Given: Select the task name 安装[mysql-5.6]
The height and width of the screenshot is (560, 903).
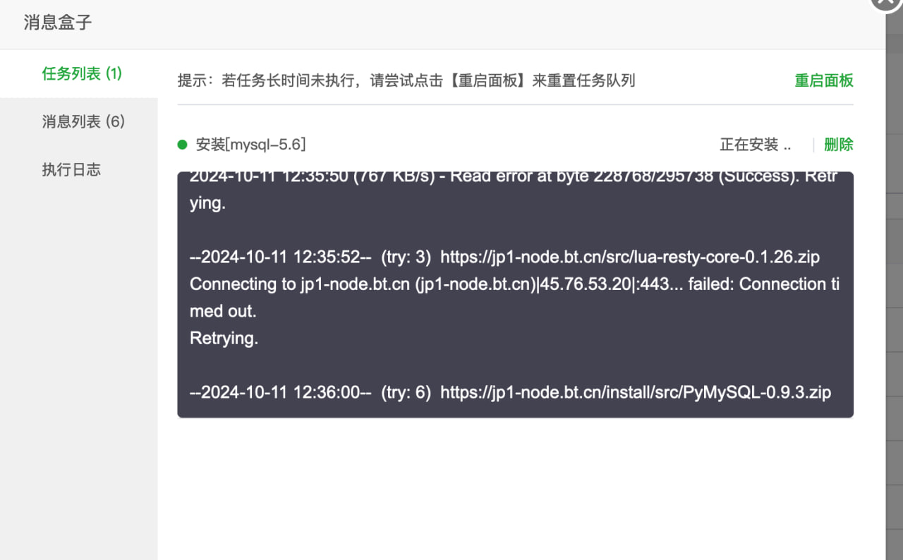Looking at the screenshot, I should pyautogui.click(x=250, y=145).
